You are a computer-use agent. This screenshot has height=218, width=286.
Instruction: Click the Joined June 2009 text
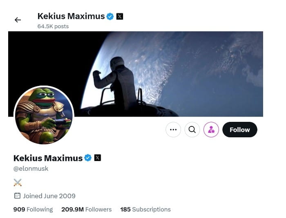point(49,196)
